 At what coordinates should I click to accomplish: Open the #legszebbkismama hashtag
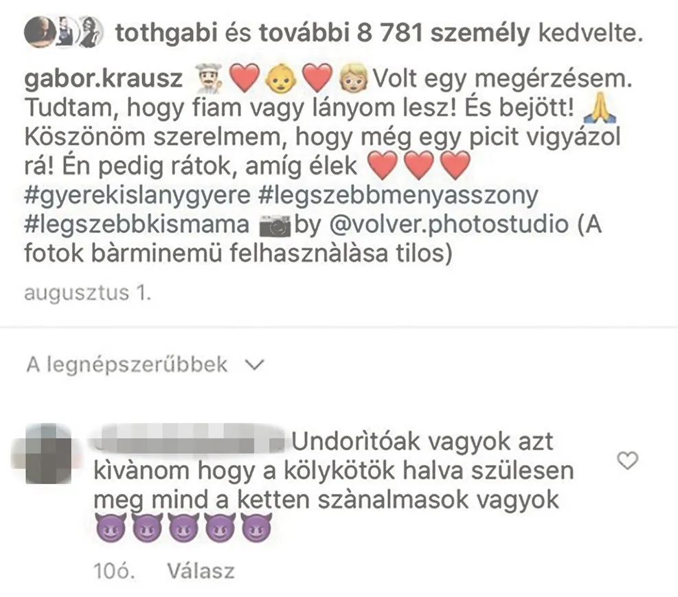(137, 225)
